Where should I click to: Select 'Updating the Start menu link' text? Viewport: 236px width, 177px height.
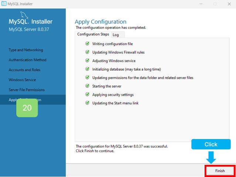115,103
